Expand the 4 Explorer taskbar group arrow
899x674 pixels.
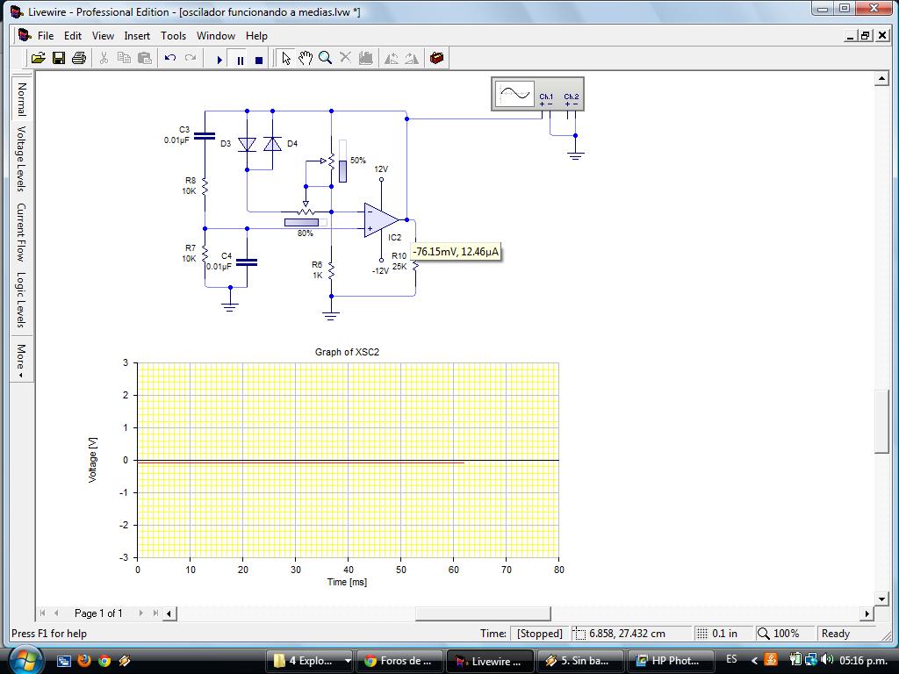click(x=348, y=661)
